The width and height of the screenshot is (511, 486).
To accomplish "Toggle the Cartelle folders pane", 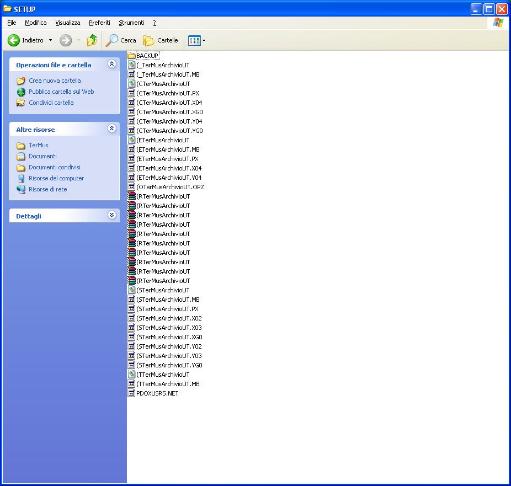I will 161,40.
